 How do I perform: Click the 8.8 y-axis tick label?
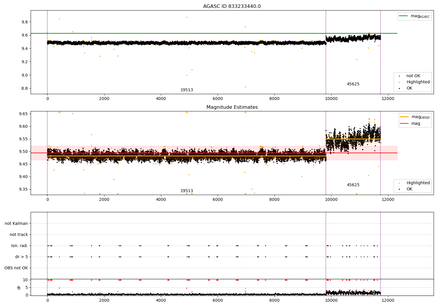(25, 89)
